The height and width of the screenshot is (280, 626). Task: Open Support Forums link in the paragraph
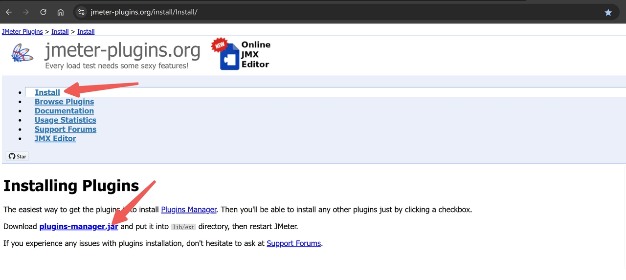coord(294,243)
